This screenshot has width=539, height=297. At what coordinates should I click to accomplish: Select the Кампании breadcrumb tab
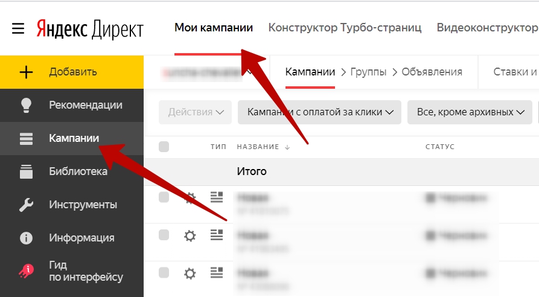(x=310, y=72)
